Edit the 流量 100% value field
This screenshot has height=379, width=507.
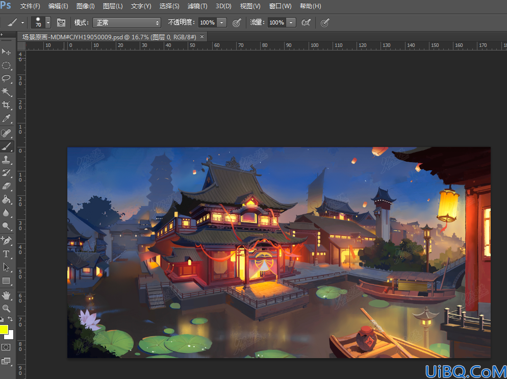277,22
